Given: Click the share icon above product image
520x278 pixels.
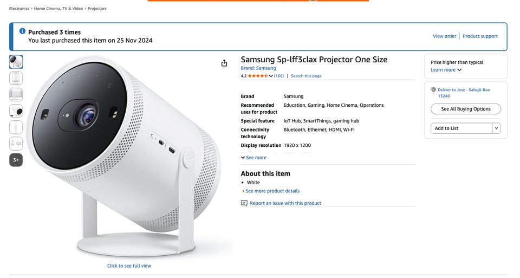Looking at the screenshot, I should point(224,63).
